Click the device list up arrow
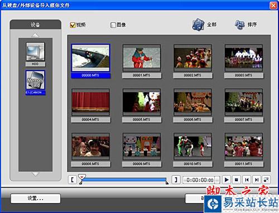The image size is (279, 213). (35, 35)
